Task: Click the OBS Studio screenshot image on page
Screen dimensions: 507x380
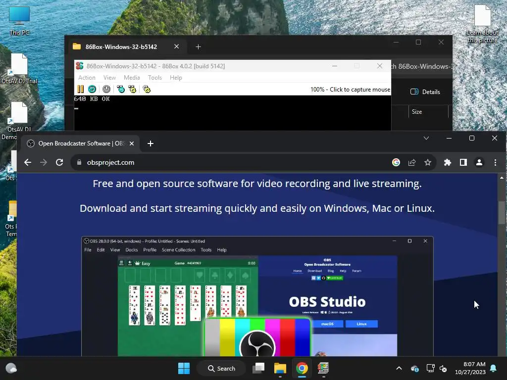Action: 257,296
